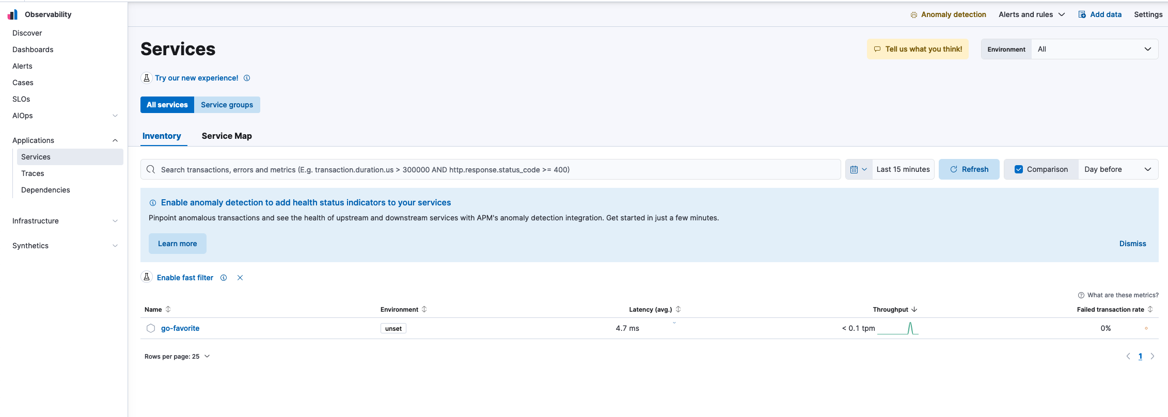Screen dimensions: 1168x417
Task: Open Alerts and rules menu
Action: (1031, 14)
